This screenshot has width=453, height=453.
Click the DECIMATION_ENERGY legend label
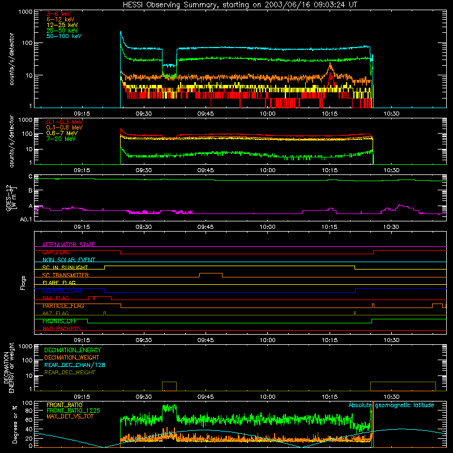pos(72,350)
